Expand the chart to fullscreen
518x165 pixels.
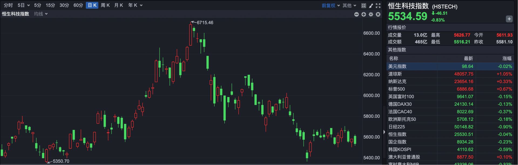click(378, 5)
